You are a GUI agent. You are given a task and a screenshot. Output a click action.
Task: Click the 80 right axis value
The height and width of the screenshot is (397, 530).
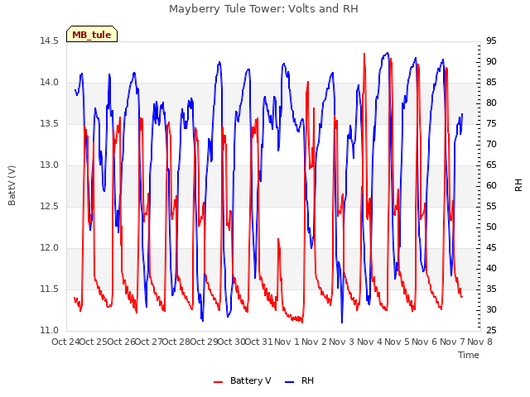[x=491, y=103]
